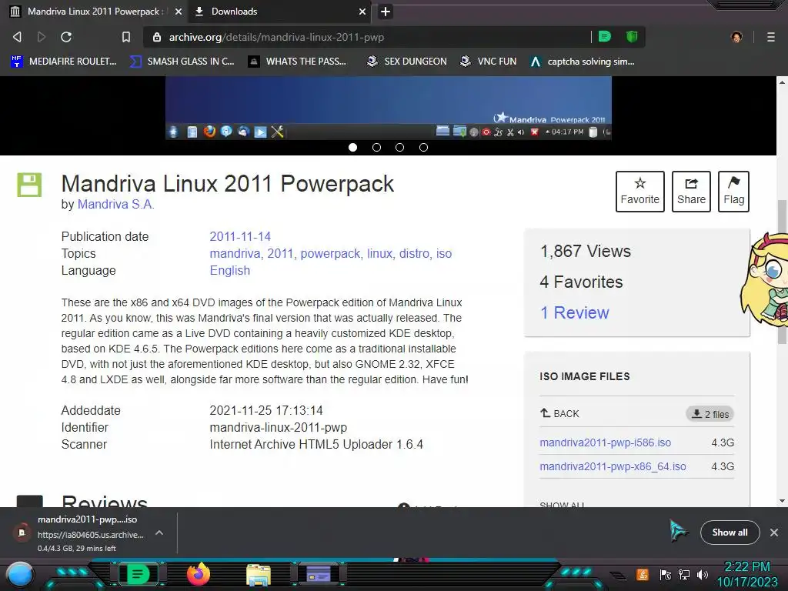Viewport: 788px width, 591px height.
Task: Click the scrollbar down arrow
Action: coord(782,500)
